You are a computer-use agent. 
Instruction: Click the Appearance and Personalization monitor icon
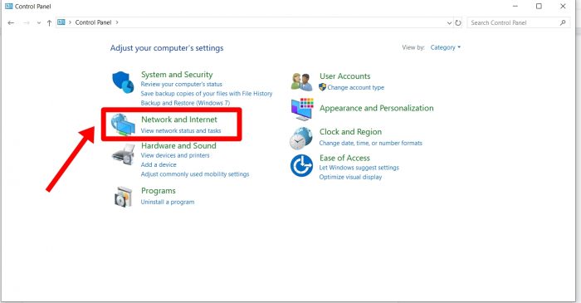tap(302, 110)
